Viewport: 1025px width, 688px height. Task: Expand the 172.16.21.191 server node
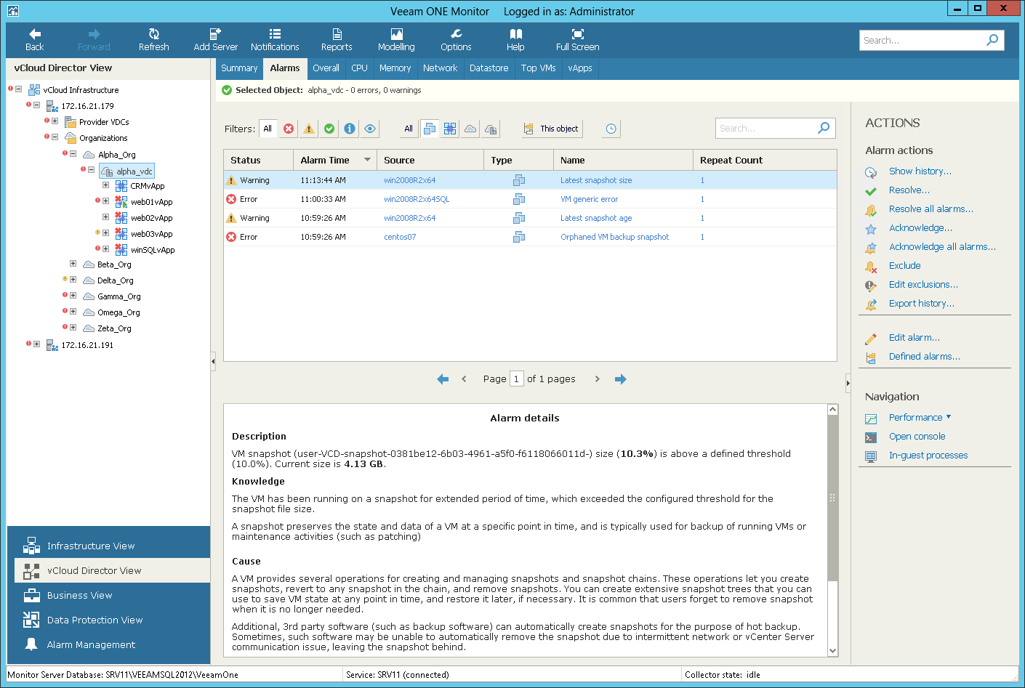point(36,344)
